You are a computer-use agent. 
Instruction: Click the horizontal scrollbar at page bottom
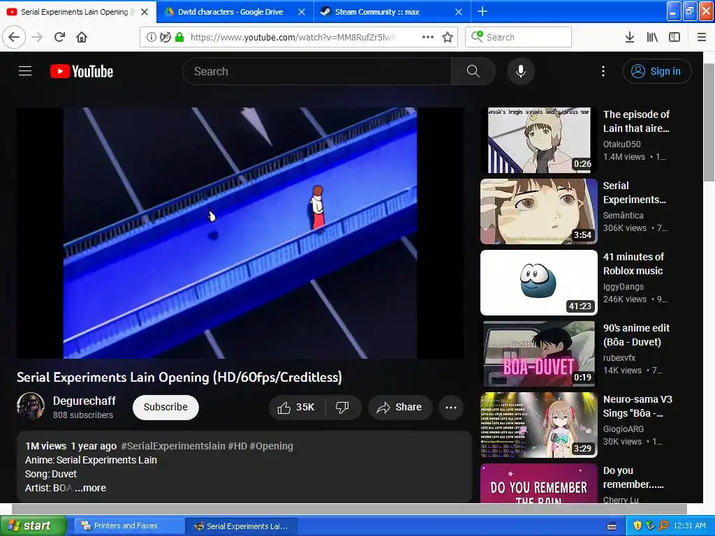coord(349,509)
